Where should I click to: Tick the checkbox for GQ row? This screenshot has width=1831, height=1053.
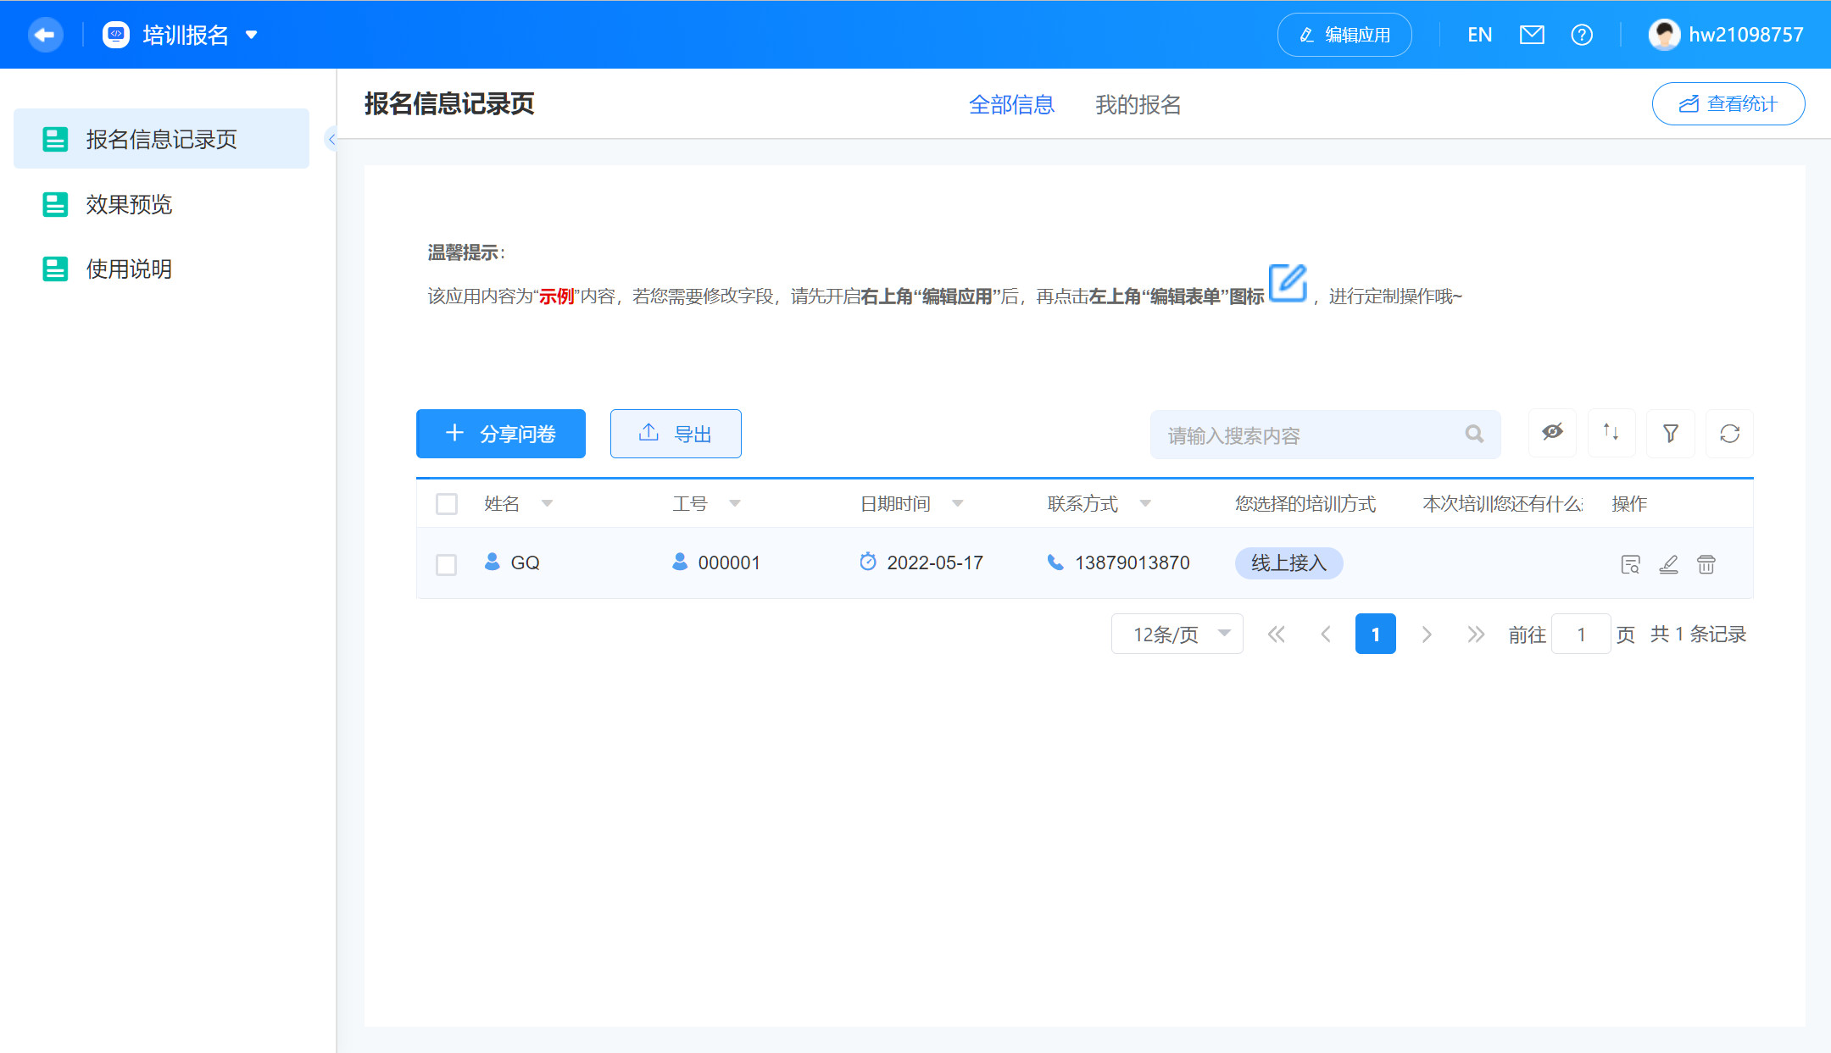tap(447, 564)
